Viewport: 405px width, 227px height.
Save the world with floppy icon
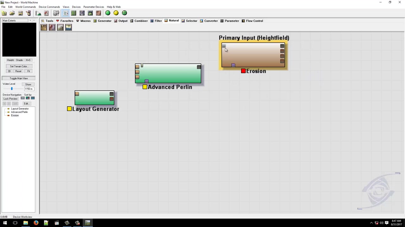click(20, 13)
